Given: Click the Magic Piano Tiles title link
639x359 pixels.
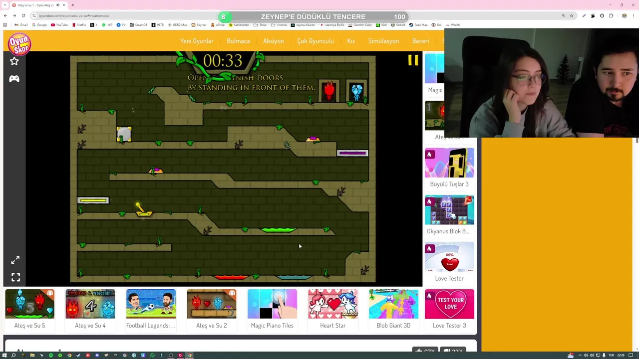Looking at the screenshot, I should click(272, 326).
